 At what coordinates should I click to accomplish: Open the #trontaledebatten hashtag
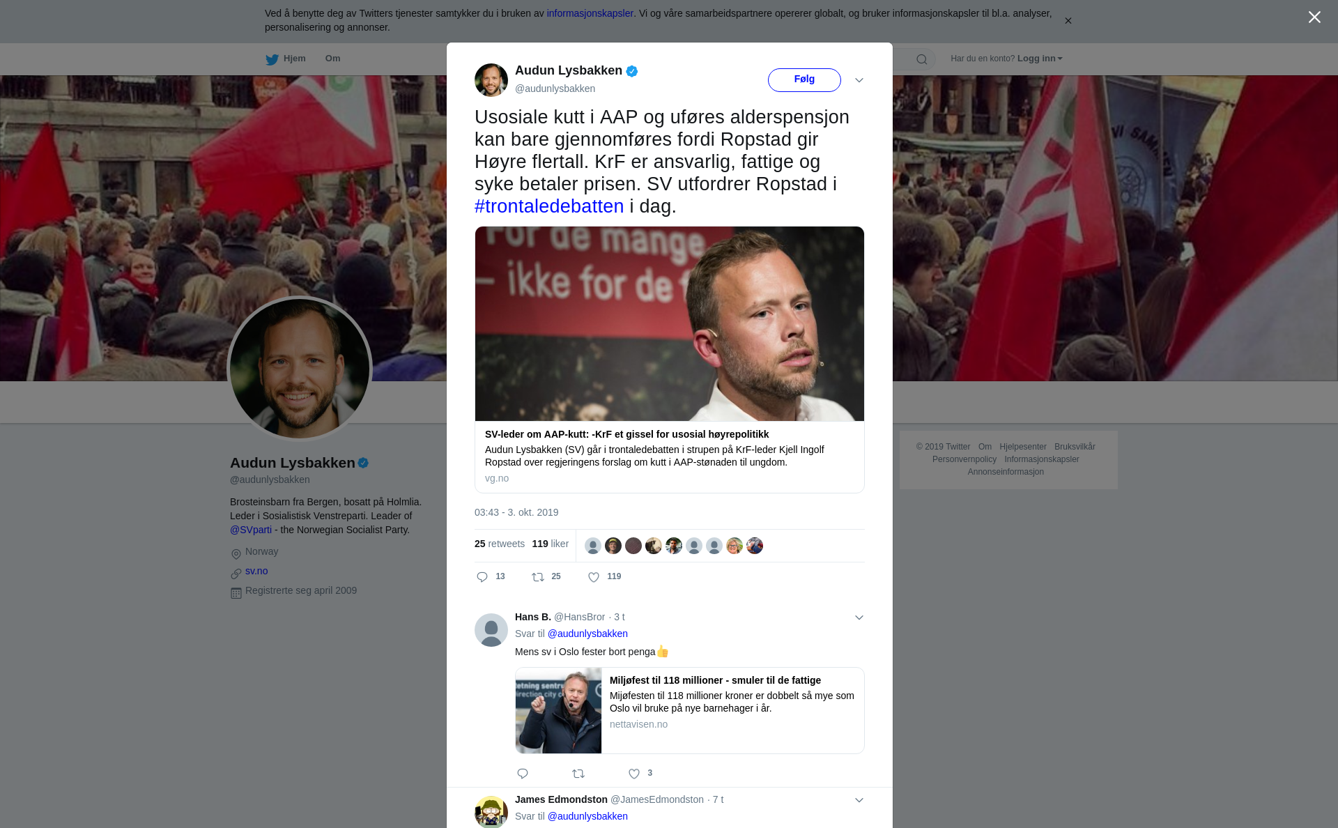click(x=549, y=206)
